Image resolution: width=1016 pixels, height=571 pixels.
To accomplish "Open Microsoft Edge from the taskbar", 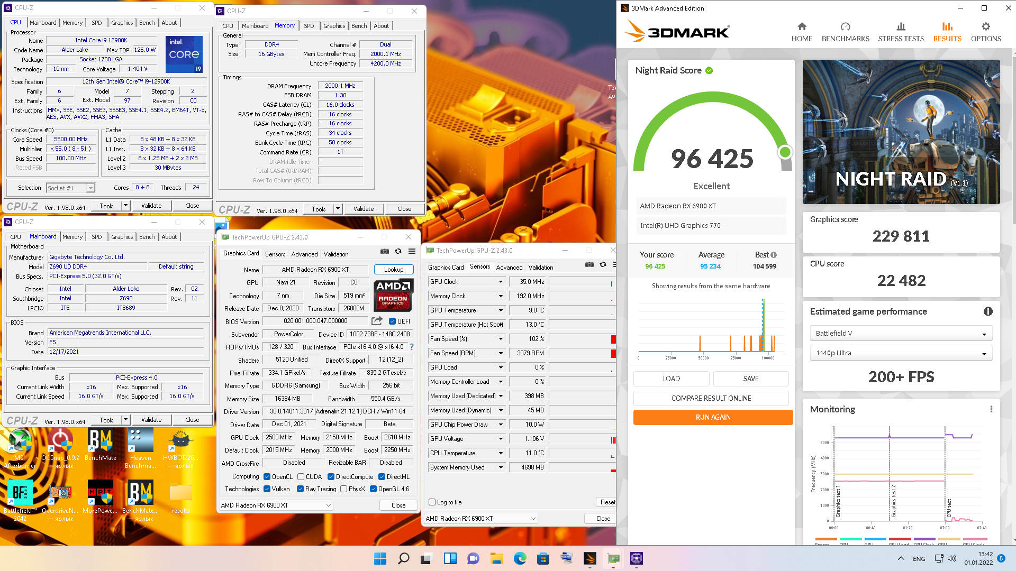I will pos(520,558).
